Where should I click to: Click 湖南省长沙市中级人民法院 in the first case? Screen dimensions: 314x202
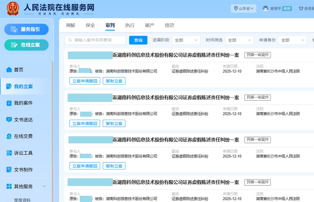[278, 71]
